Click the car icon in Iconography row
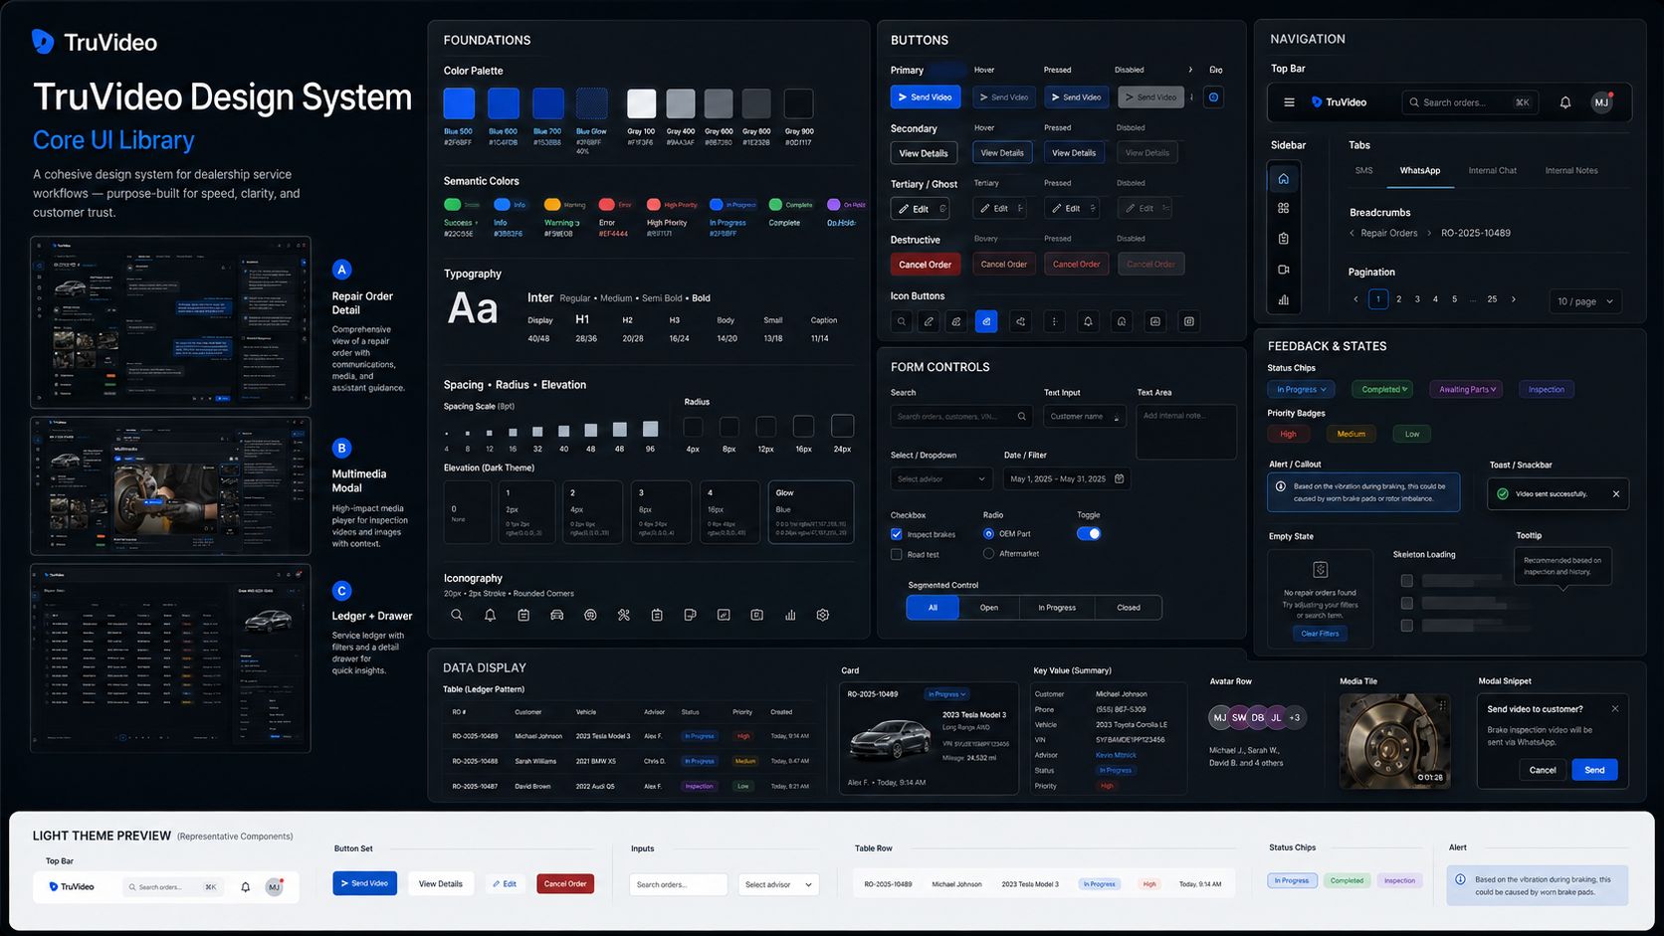 (x=556, y=615)
